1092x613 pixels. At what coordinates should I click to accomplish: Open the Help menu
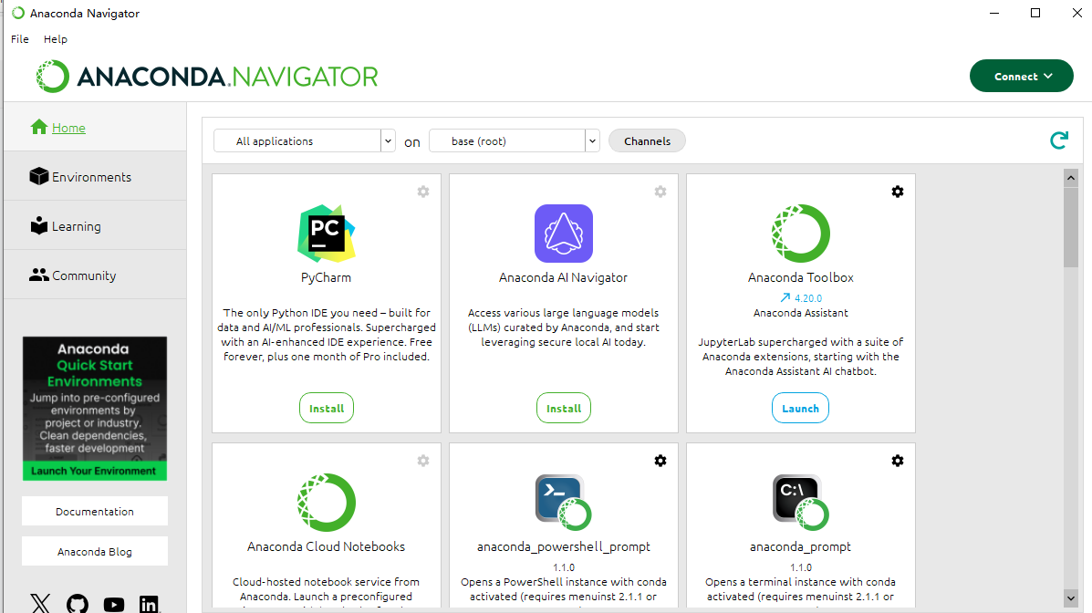pos(56,38)
